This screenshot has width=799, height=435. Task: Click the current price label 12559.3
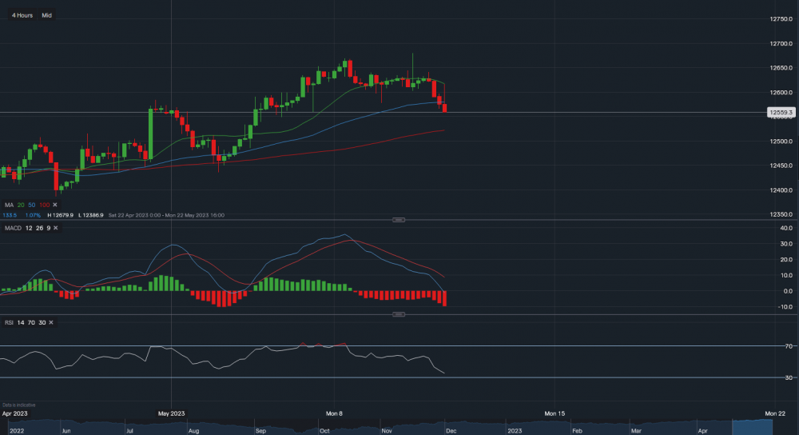(780, 113)
